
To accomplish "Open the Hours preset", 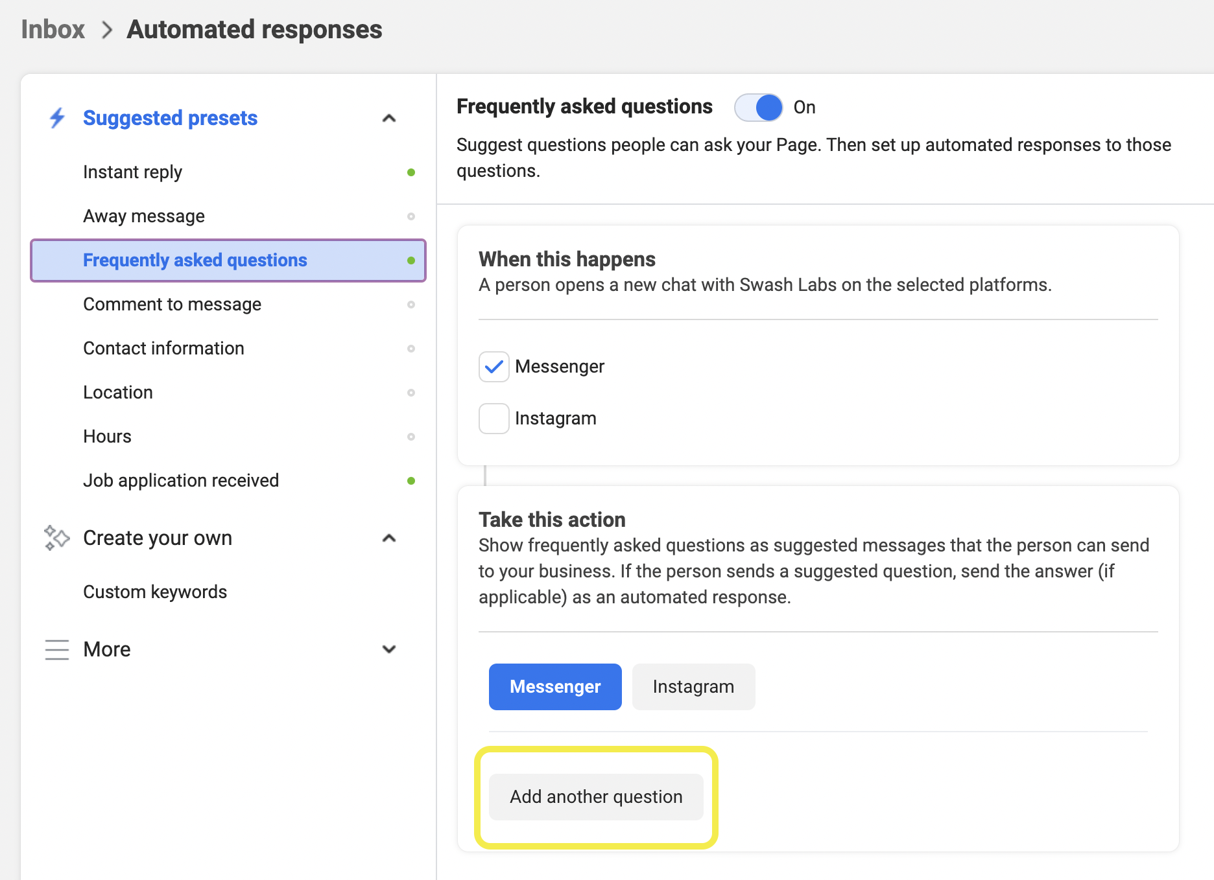I will (228, 437).
